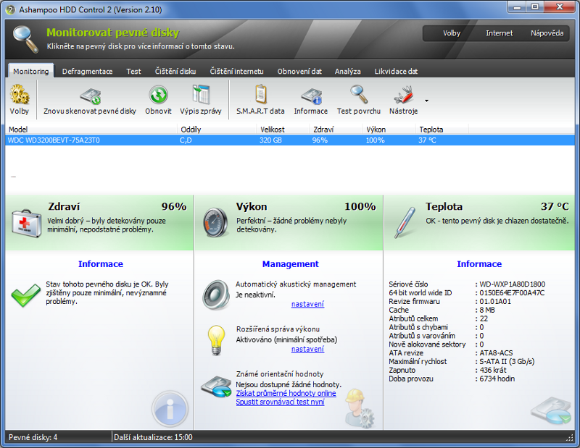
Task: Click Získat průměrné hodnoty online link
Action: (x=286, y=393)
